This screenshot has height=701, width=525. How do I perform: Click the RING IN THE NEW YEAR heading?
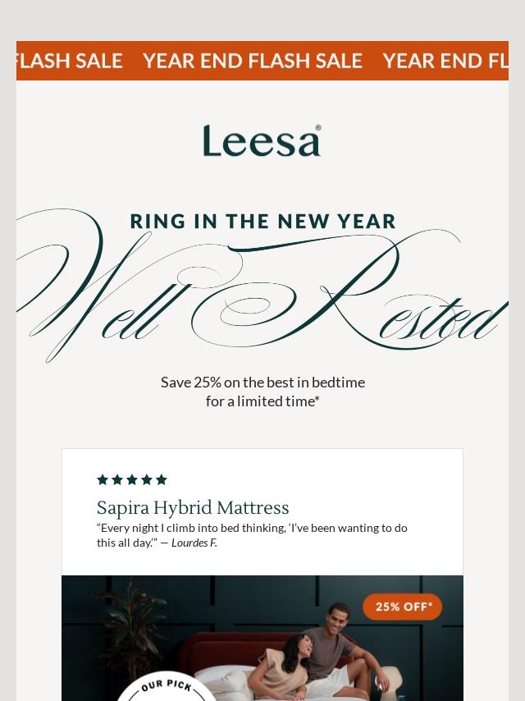[262, 222]
